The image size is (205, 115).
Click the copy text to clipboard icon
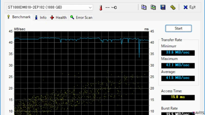coord(144,7)
